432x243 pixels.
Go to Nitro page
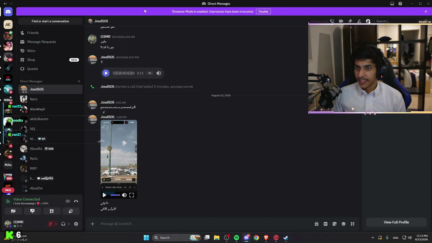[50, 51]
